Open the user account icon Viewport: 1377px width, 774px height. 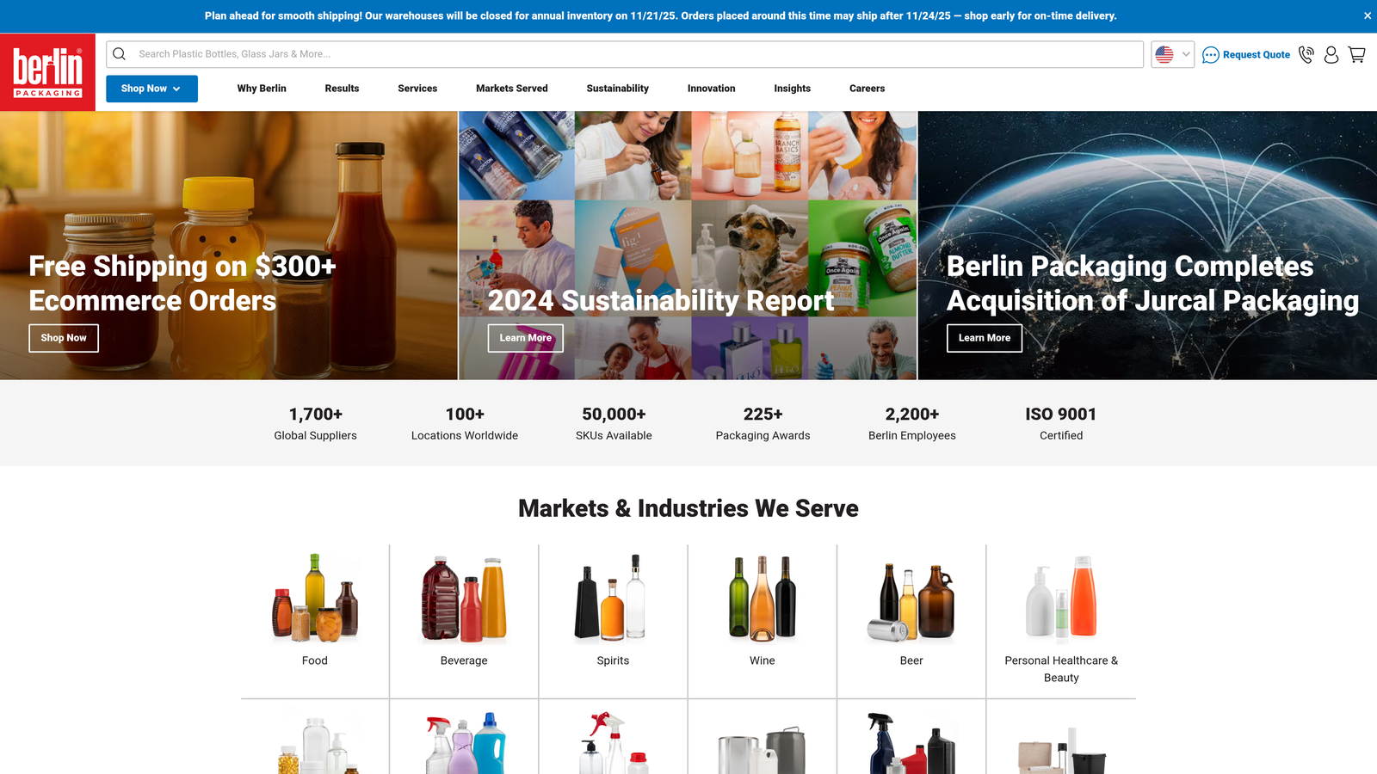click(1331, 54)
